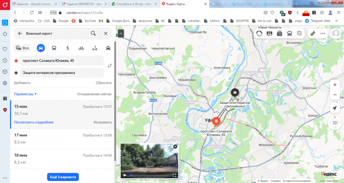The width and height of the screenshot is (344, 183).
Task: Click the Защита интересов призывника map marker
Action: coord(235,93)
